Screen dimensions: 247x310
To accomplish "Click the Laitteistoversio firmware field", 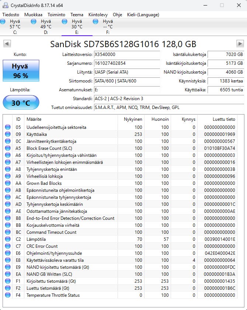I will (x=127, y=54).
